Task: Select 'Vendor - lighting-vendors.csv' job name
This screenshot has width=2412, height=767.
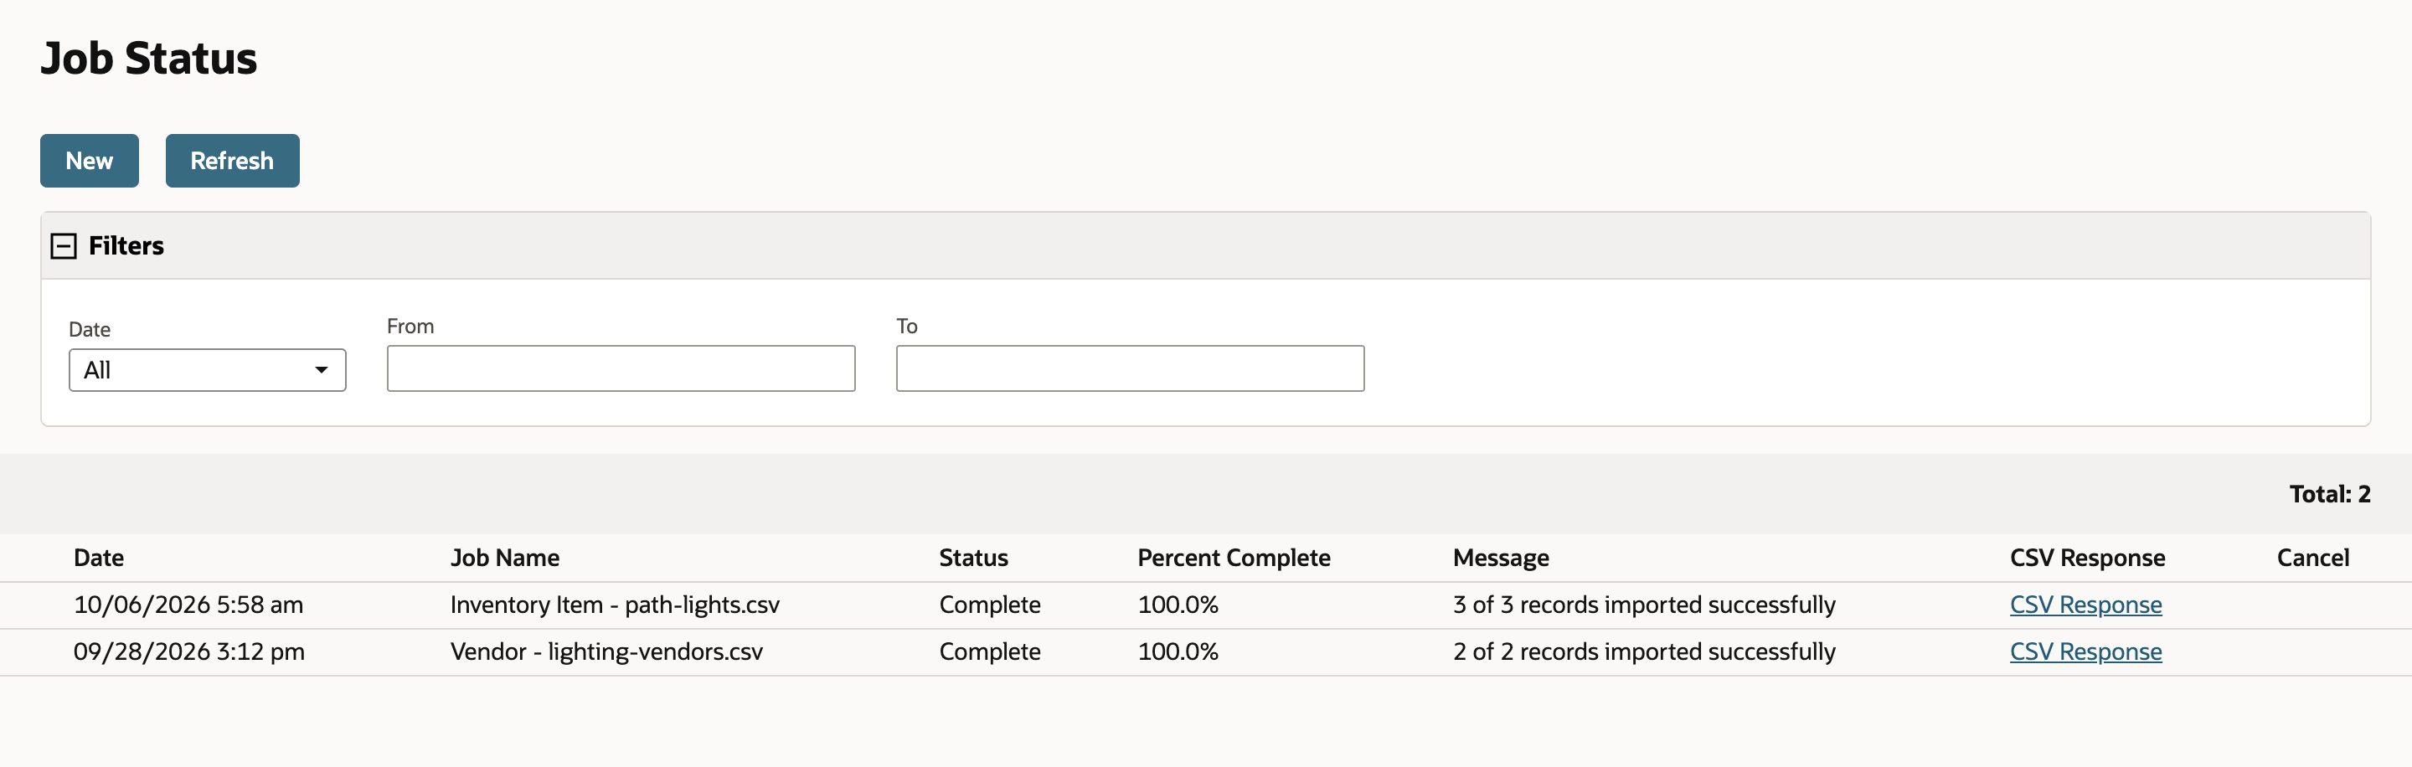Action: pos(606,651)
